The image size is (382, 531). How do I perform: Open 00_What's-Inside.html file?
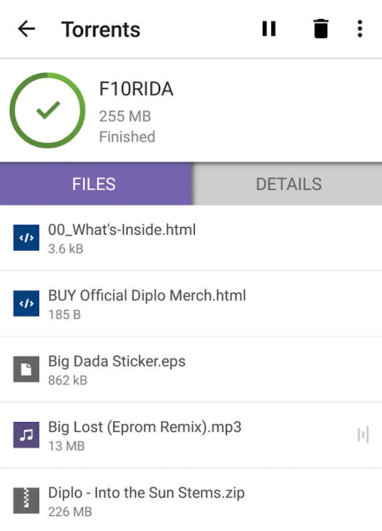[122, 230]
